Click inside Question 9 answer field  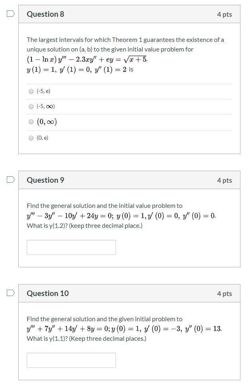pyautogui.click(x=71, y=247)
